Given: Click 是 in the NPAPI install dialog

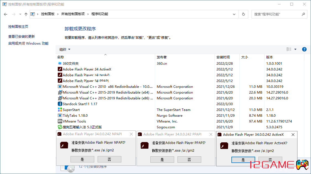Looking at the screenshot, I should pos(82,159).
